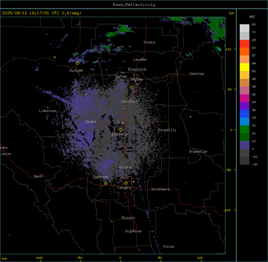
Task: Click the ThreeHills town label
Action: click(167, 130)
